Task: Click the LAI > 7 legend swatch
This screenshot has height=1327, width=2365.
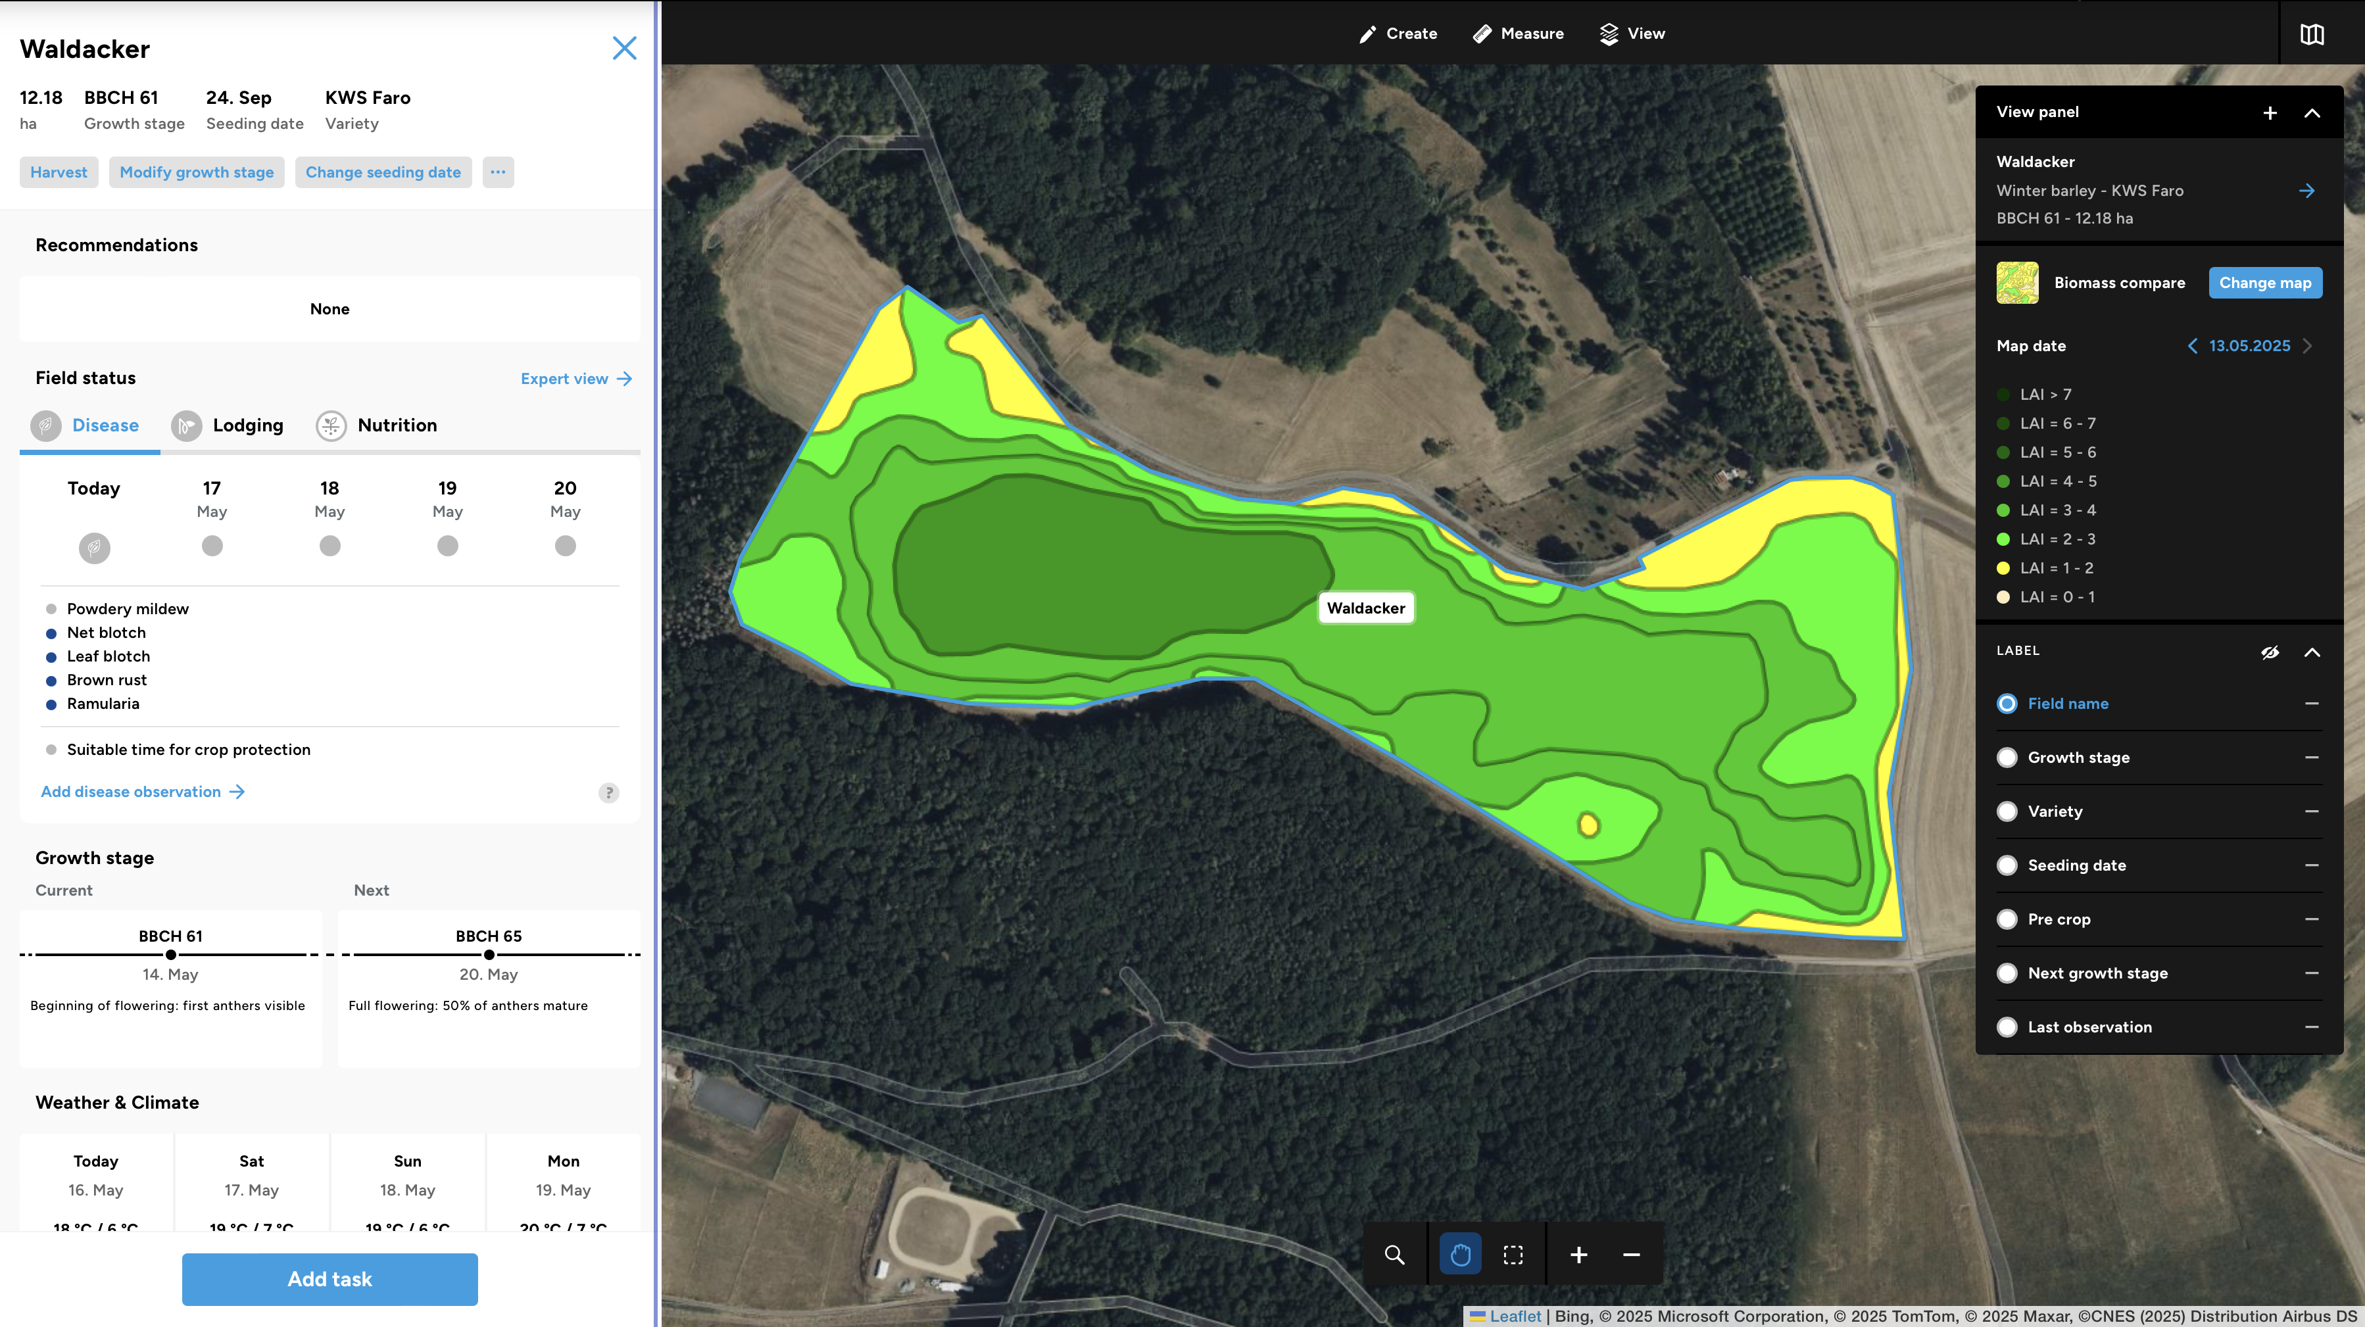Action: (2003, 395)
